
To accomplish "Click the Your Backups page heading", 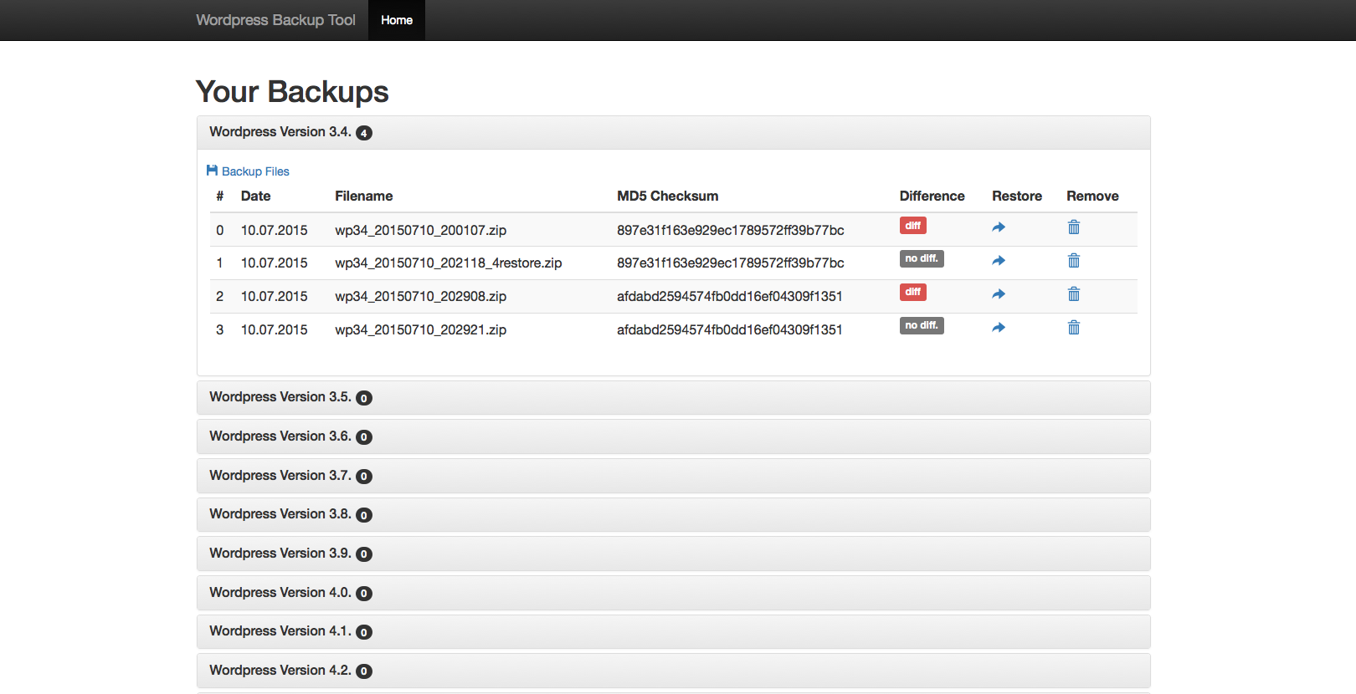I will pyautogui.click(x=292, y=92).
